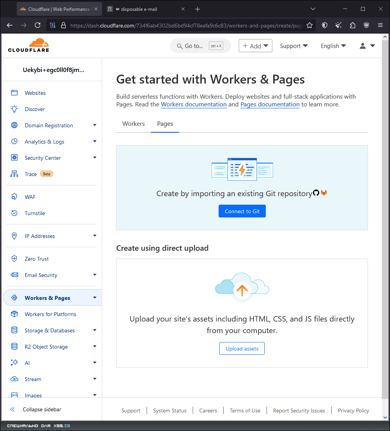Click the Stream cloud icon
The height and width of the screenshot is (431, 390).
(x=14, y=379)
